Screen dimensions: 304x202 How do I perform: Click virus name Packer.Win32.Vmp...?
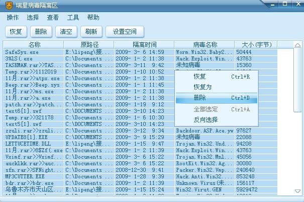tap(204, 170)
